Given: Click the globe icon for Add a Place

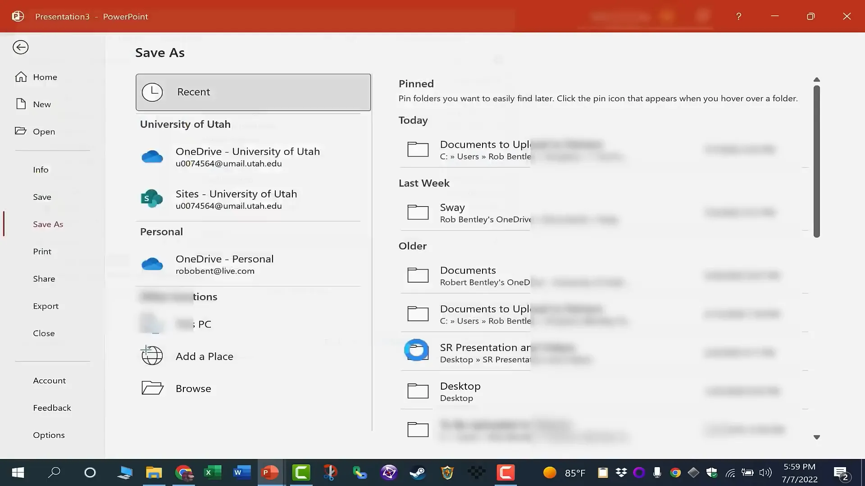Looking at the screenshot, I should (152, 355).
